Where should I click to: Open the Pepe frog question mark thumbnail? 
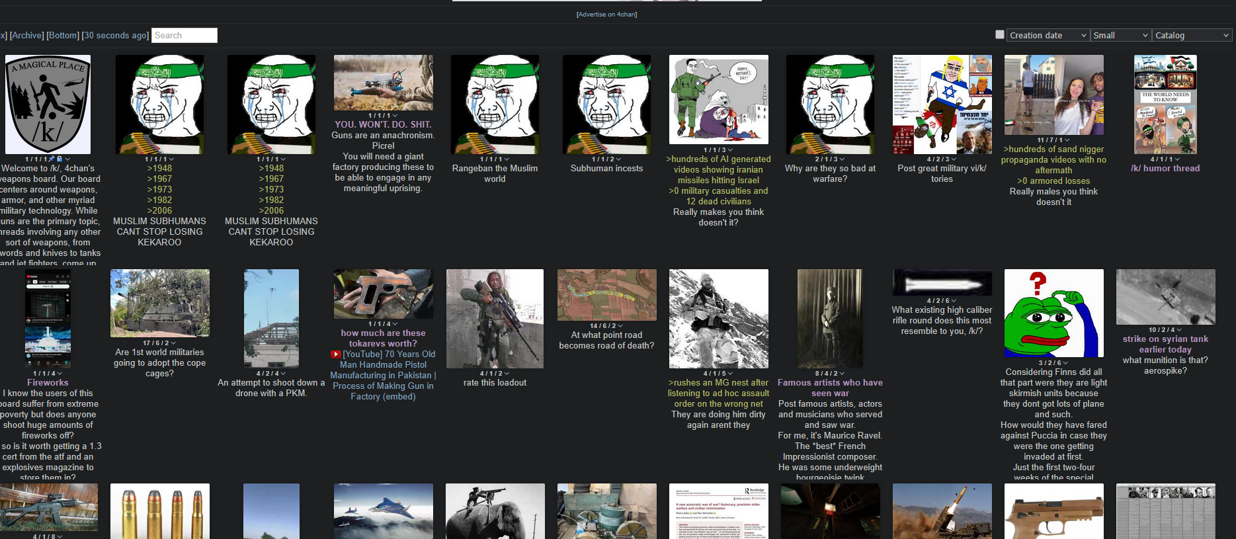(1054, 313)
